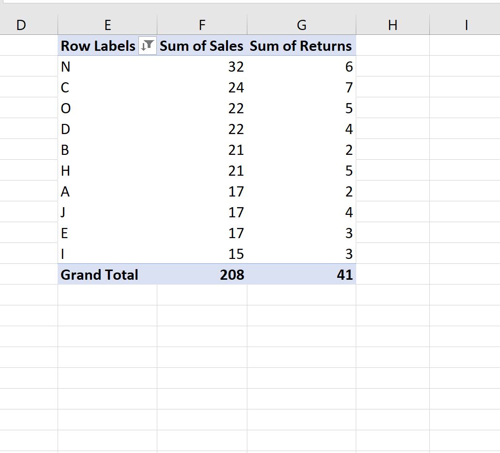This screenshot has width=500, height=453.
Task: Click the Sum of Returns header cell
Action: [x=302, y=45]
